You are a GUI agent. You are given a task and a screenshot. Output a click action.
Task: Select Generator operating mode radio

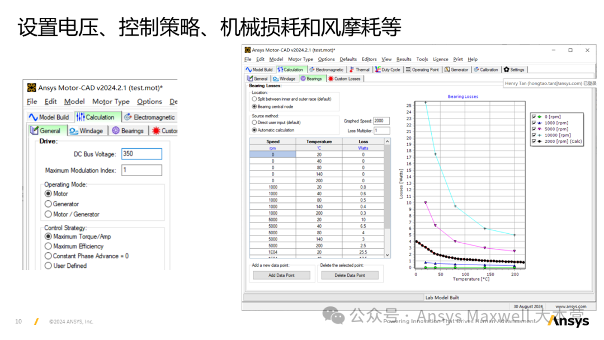48,204
